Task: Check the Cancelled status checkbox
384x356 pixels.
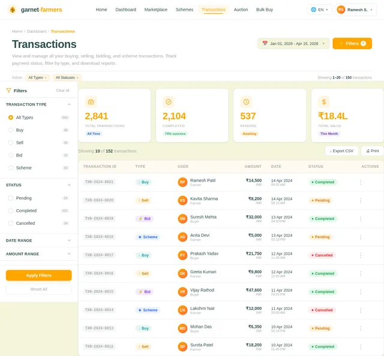Action: 11,223
